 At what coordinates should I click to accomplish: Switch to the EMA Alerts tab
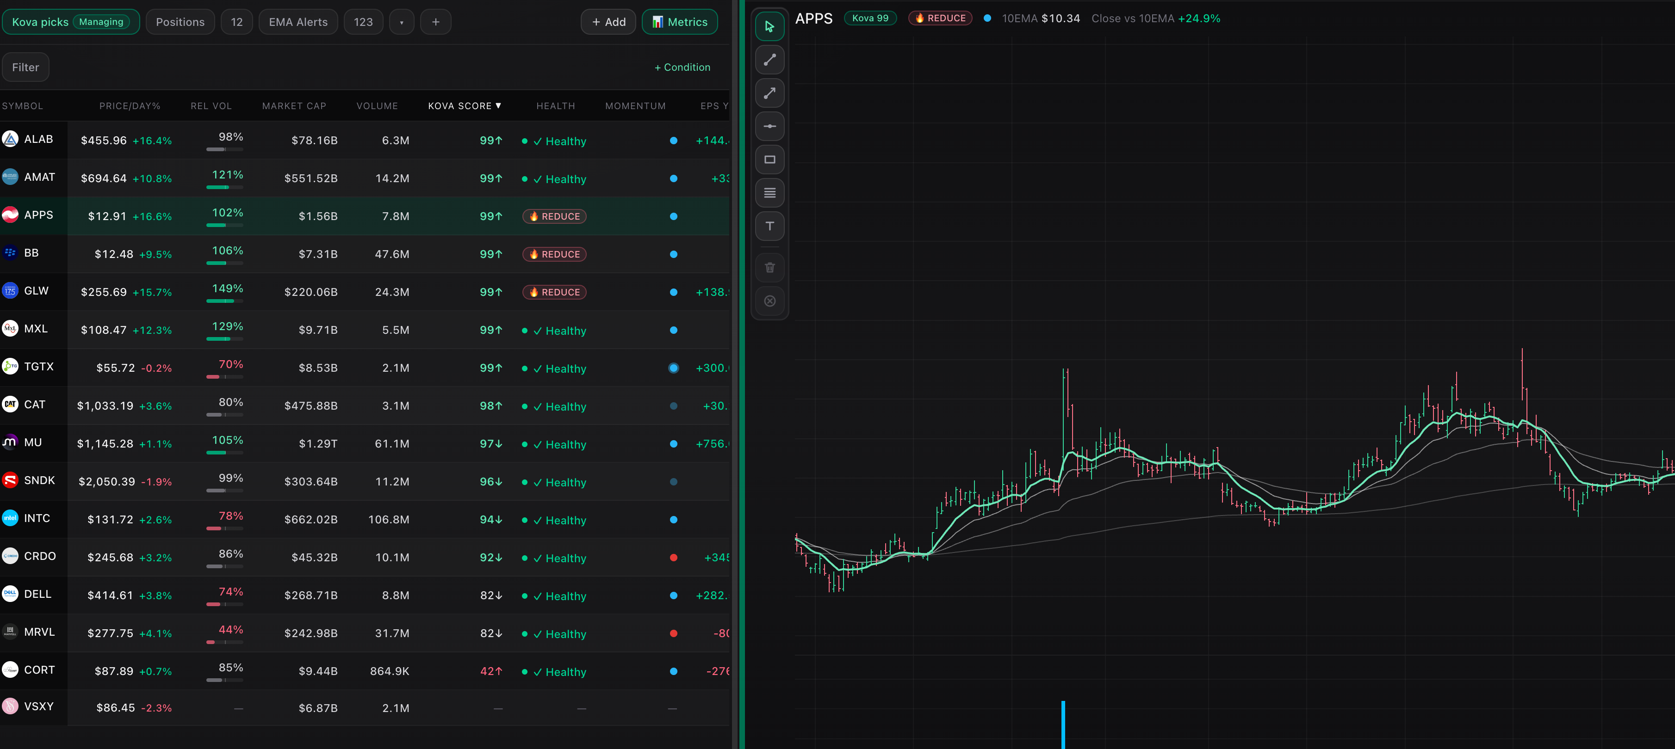pos(298,22)
